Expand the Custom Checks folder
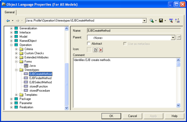The image size is (187, 122). coord(16,53)
